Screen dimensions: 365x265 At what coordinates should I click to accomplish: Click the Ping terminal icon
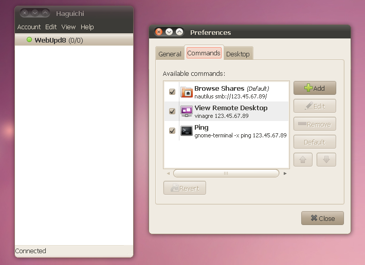coord(187,131)
